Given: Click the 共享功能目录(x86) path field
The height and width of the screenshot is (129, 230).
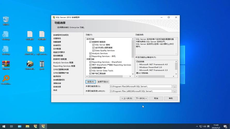Looking at the screenshot, I should 141,91.
